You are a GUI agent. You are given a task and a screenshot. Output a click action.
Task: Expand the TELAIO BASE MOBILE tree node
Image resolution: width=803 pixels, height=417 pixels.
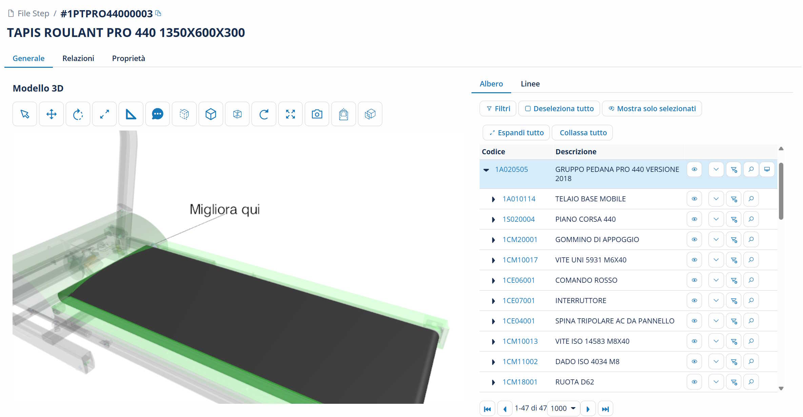tap(493, 199)
